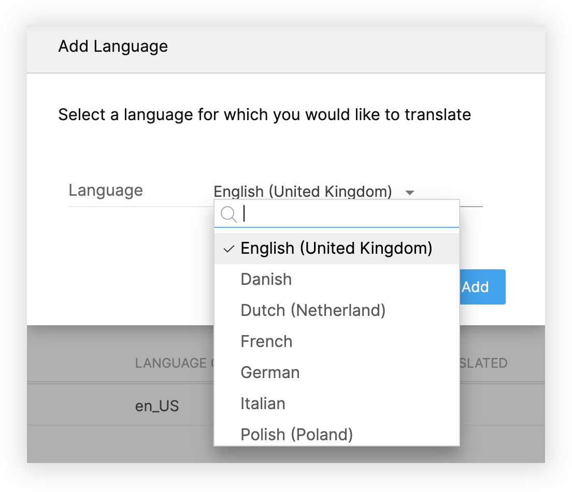Click the Add Language dialog title
This screenshot has width=572, height=492.
113,46
